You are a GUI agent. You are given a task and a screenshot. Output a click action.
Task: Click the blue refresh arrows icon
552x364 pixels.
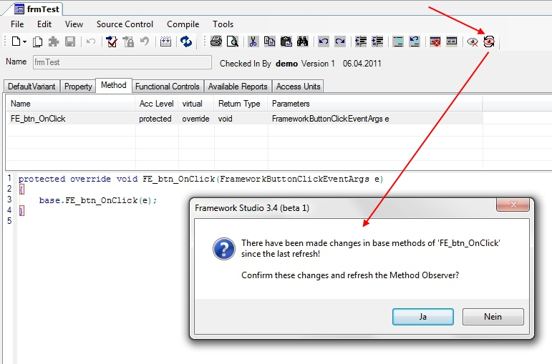[186, 41]
